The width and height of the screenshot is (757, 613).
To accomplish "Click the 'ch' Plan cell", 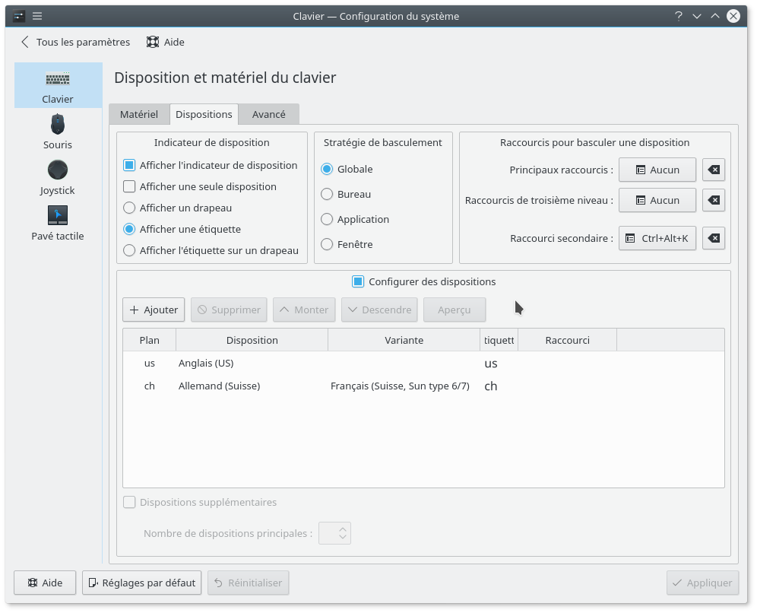I will (x=150, y=386).
